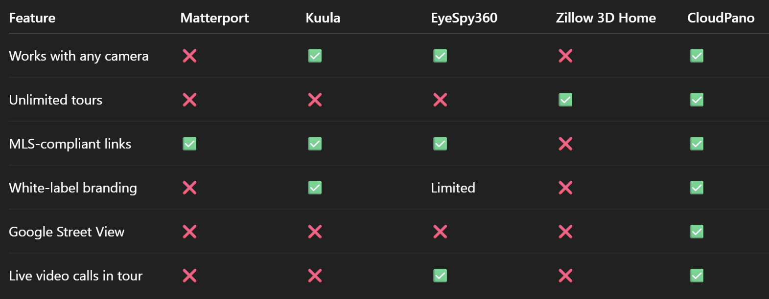
Task: Click the Limited text in the EyeSpy360 column
Action: tap(453, 188)
